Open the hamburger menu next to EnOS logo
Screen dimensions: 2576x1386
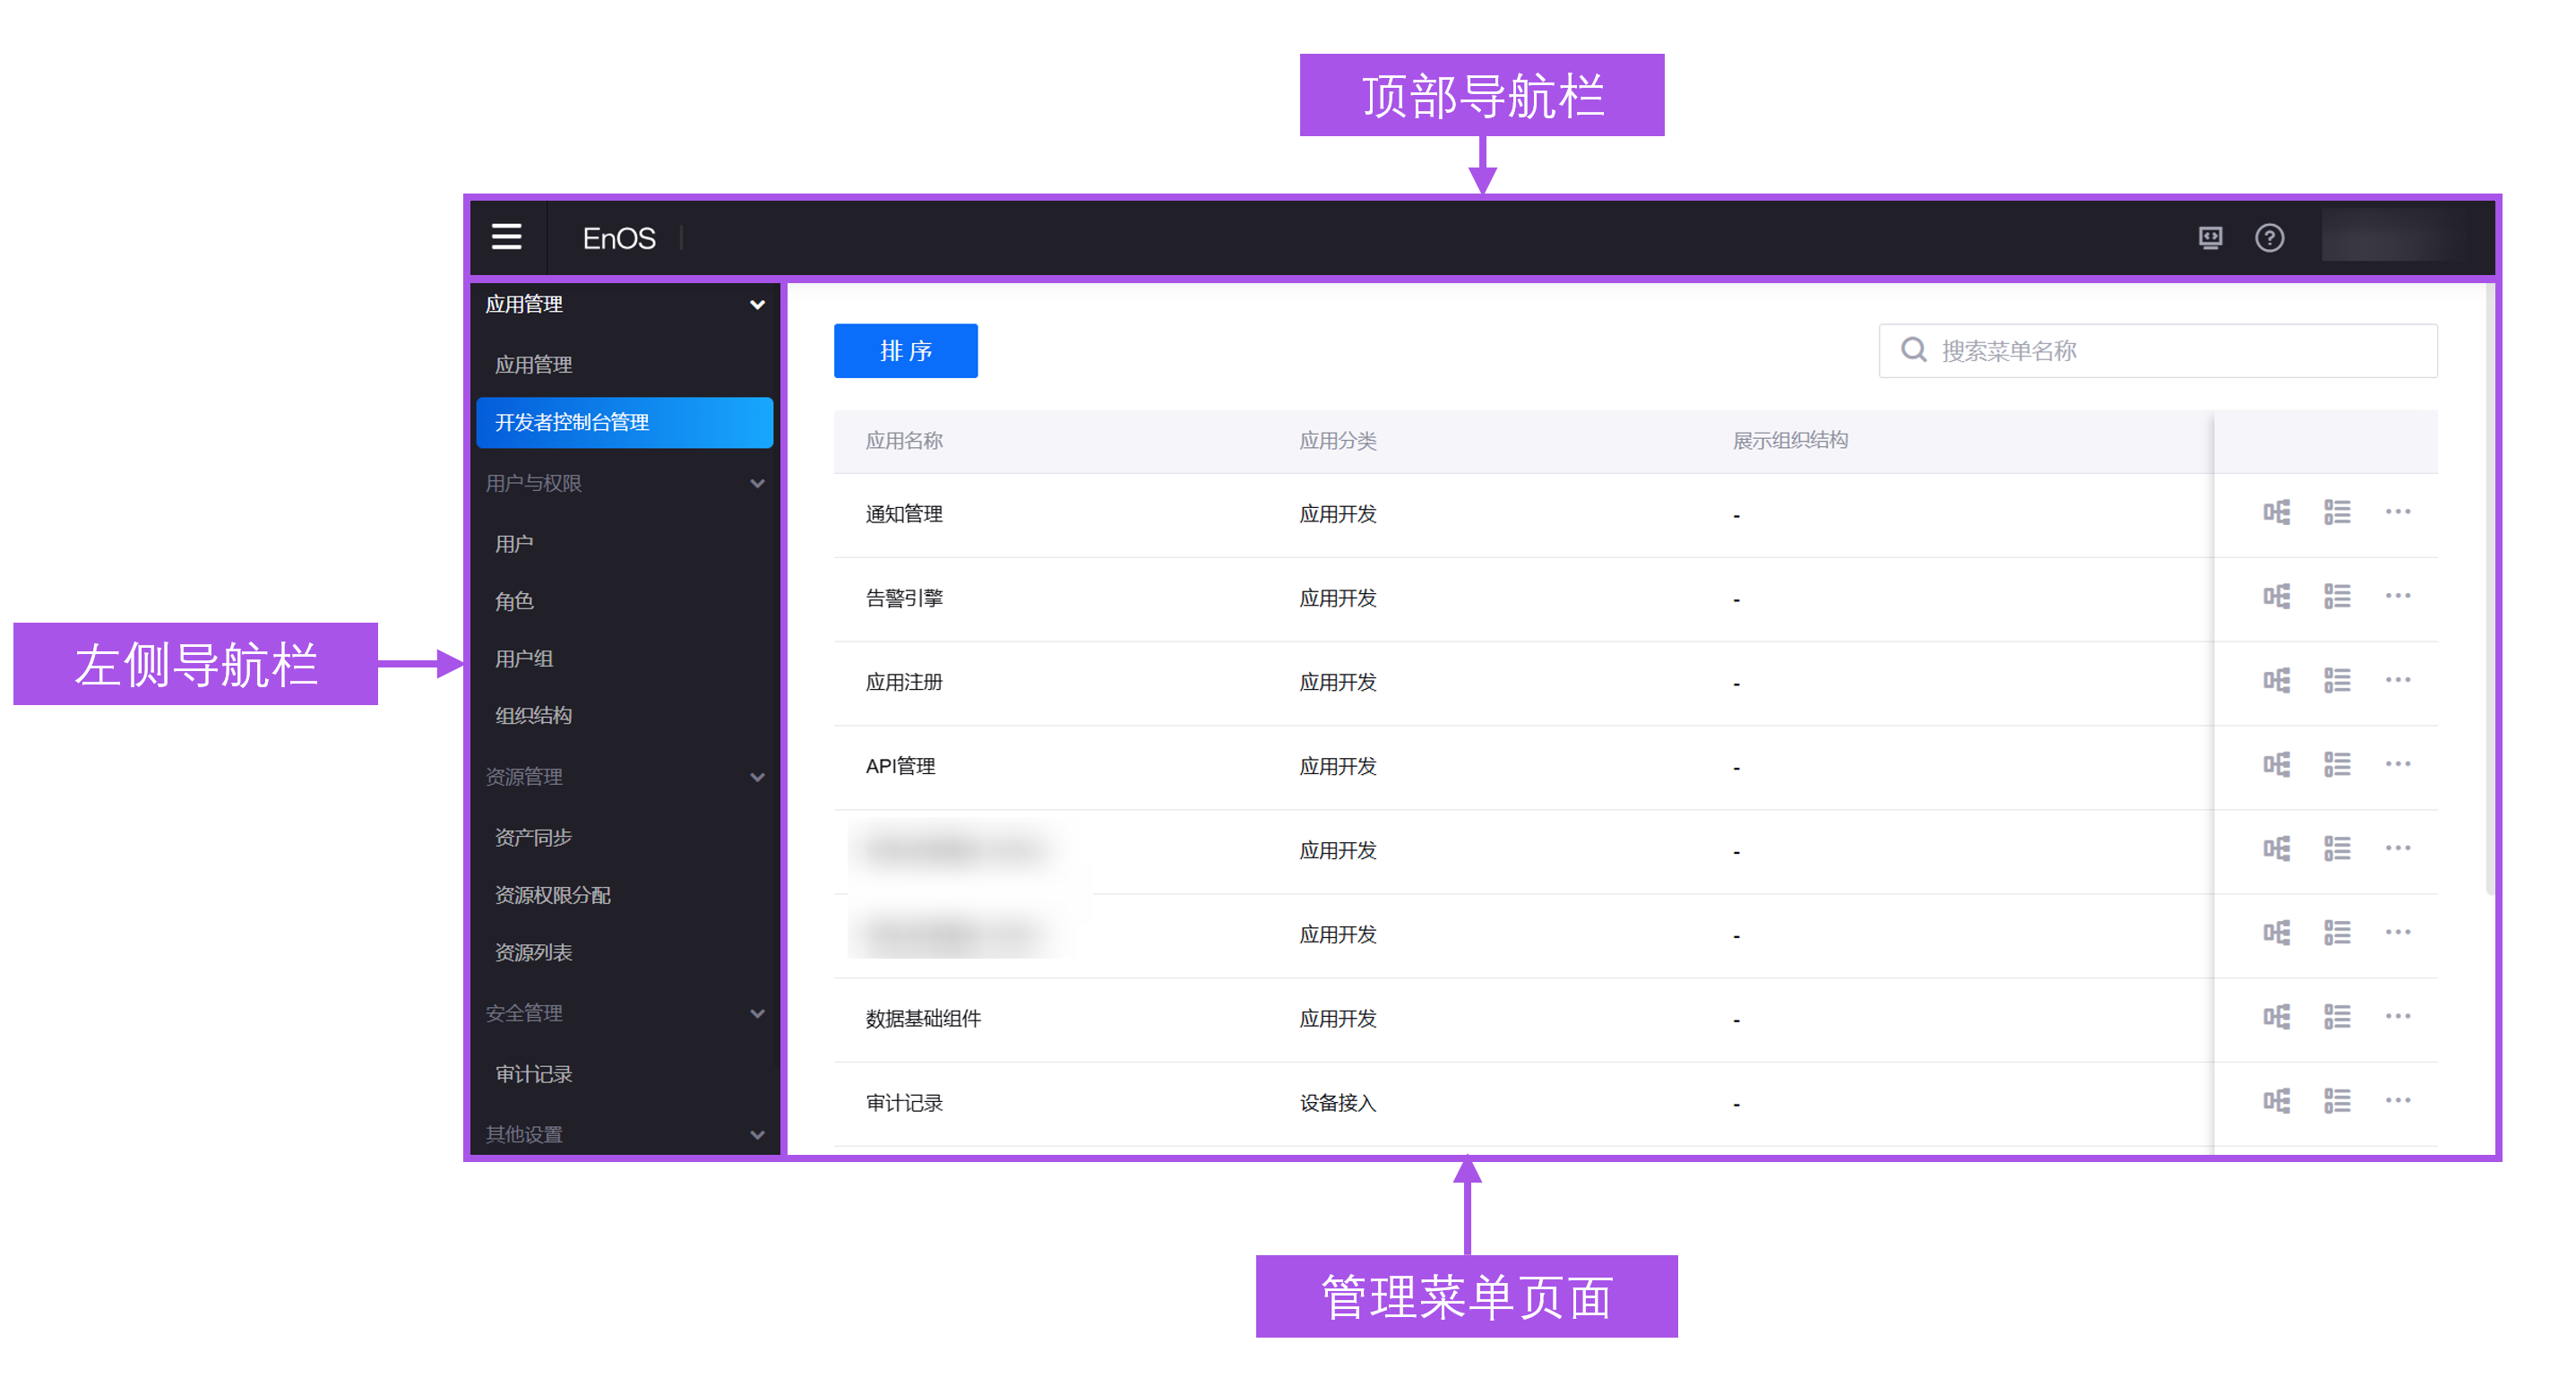[508, 238]
